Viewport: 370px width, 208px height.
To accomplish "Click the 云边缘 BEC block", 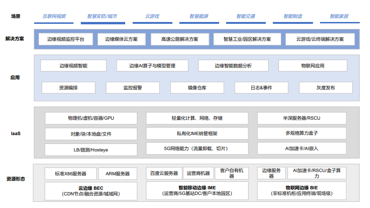I will pos(91,191).
